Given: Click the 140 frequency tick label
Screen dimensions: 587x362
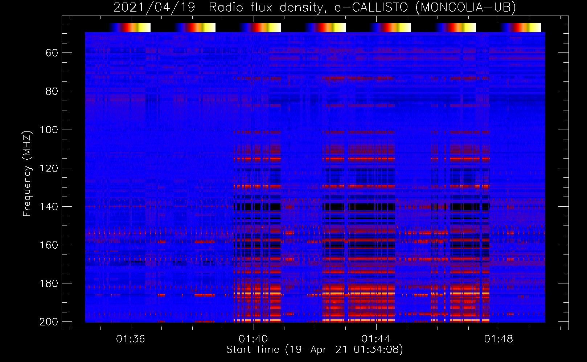Looking at the screenshot, I should (x=49, y=207).
